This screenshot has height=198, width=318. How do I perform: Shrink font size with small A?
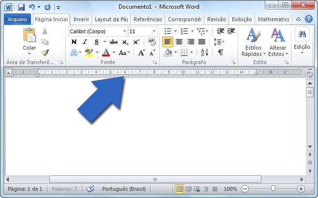click(x=152, y=53)
